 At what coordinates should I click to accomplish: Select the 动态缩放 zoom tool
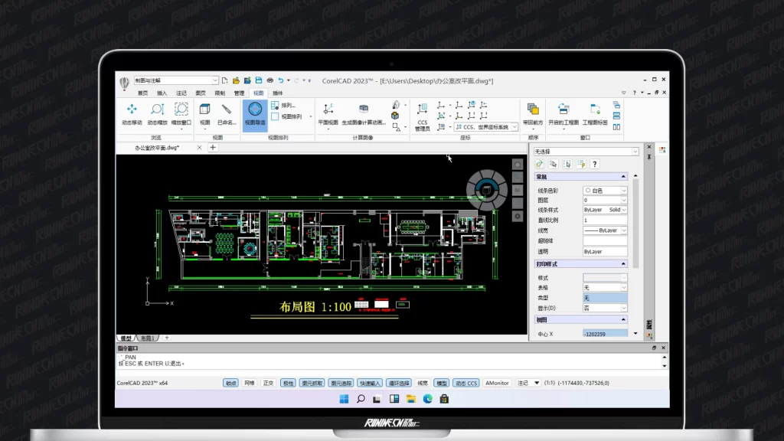(157, 110)
